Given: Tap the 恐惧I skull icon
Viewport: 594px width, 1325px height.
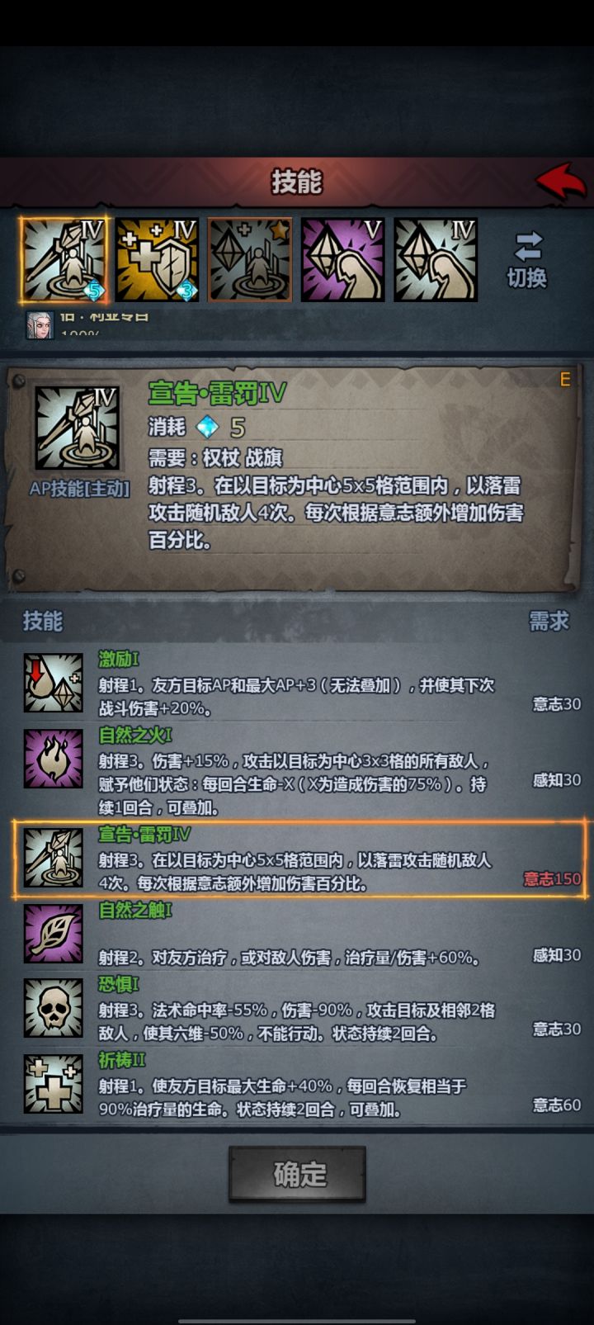Looking at the screenshot, I should pyautogui.click(x=53, y=1008).
